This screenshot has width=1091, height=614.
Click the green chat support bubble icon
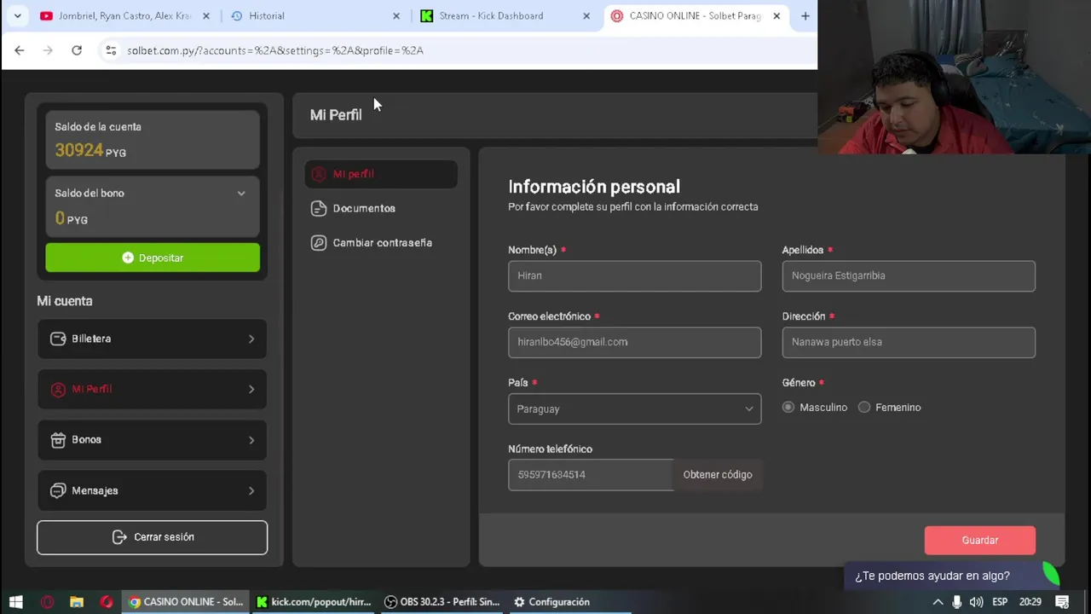point(1050,575)
